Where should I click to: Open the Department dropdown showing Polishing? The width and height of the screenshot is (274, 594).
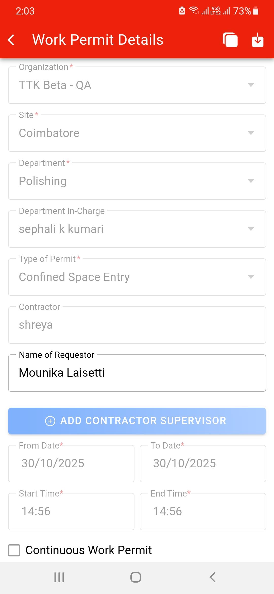click(137, 181)
